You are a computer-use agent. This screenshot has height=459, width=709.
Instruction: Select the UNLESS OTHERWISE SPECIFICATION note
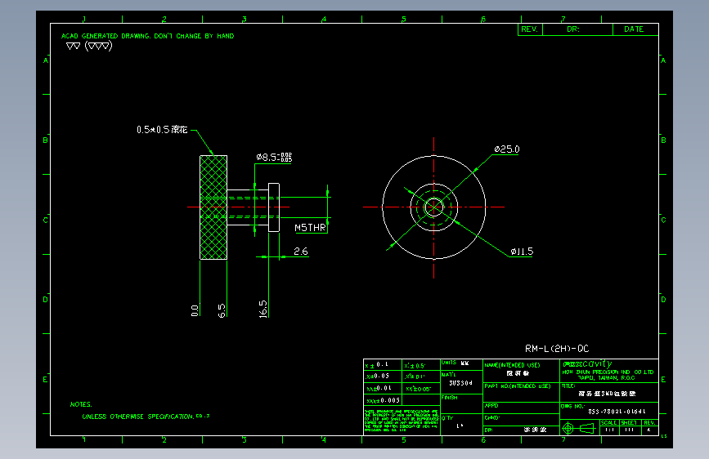146,417
